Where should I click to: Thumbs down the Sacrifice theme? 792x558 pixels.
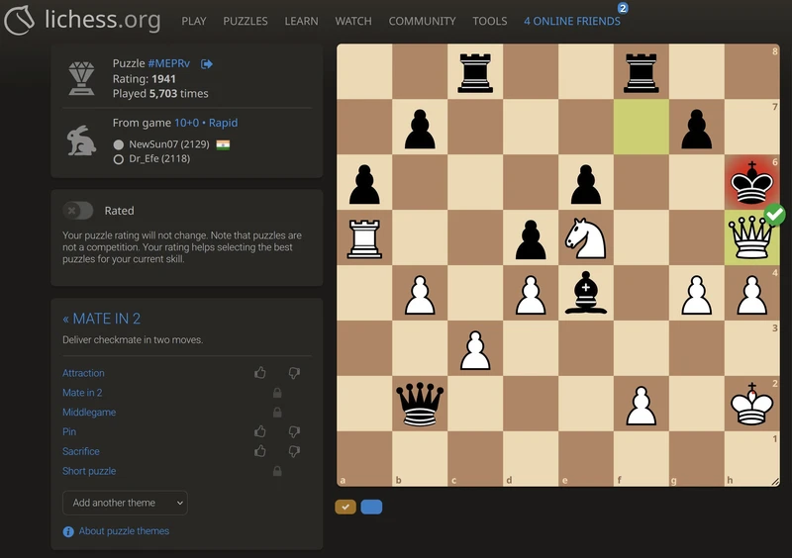click(x=294, y=451)
